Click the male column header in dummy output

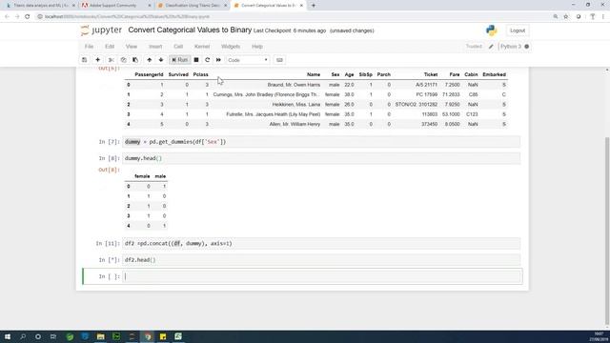click(160, 176)
